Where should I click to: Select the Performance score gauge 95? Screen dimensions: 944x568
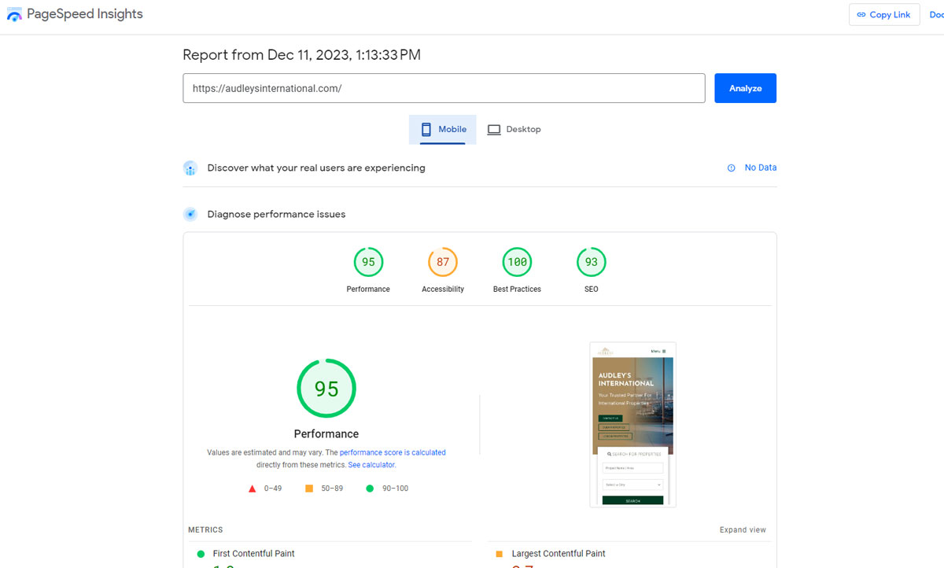click(x=368, y=262)
